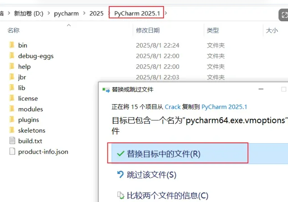The height and width of the screenshot is (202, 288).
Task: Select the modules folder name
Action: [x=30, y=109]
